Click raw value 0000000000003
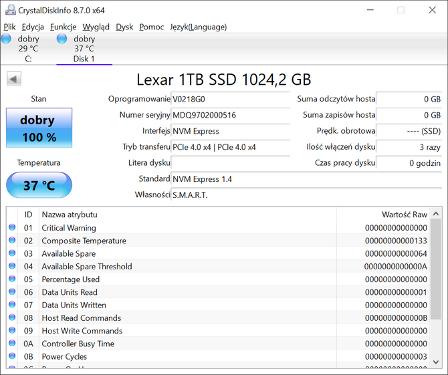This screenshot has width=448, height=375. (x=396, y=356)
